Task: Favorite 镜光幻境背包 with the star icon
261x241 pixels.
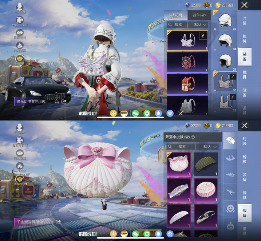Action: (57, 101)
